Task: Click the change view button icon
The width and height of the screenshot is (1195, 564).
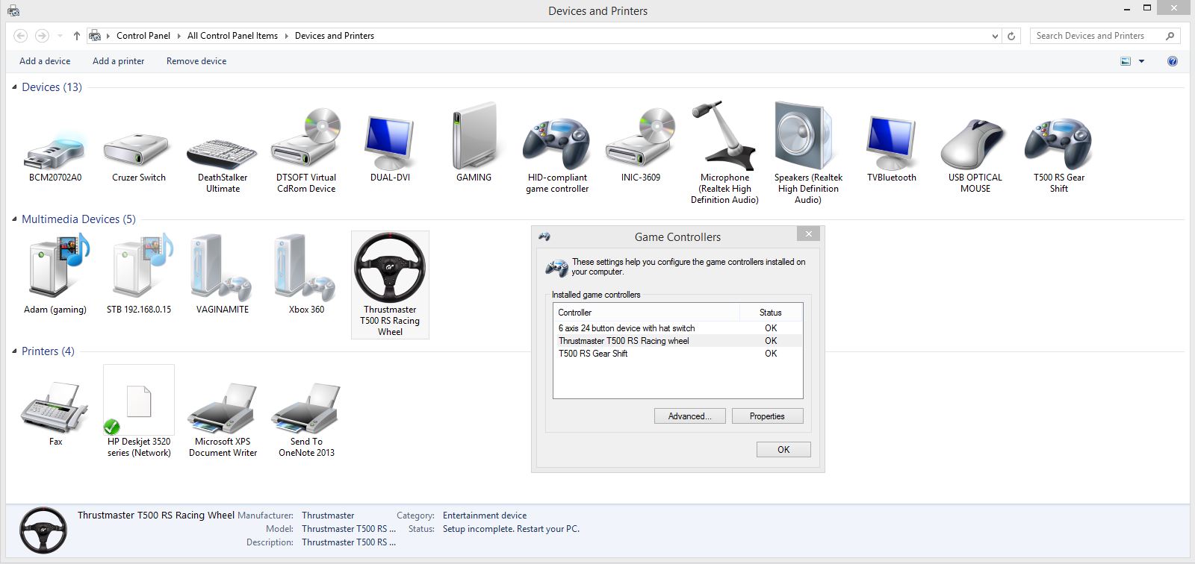Action: click(x=1126, y=61)
